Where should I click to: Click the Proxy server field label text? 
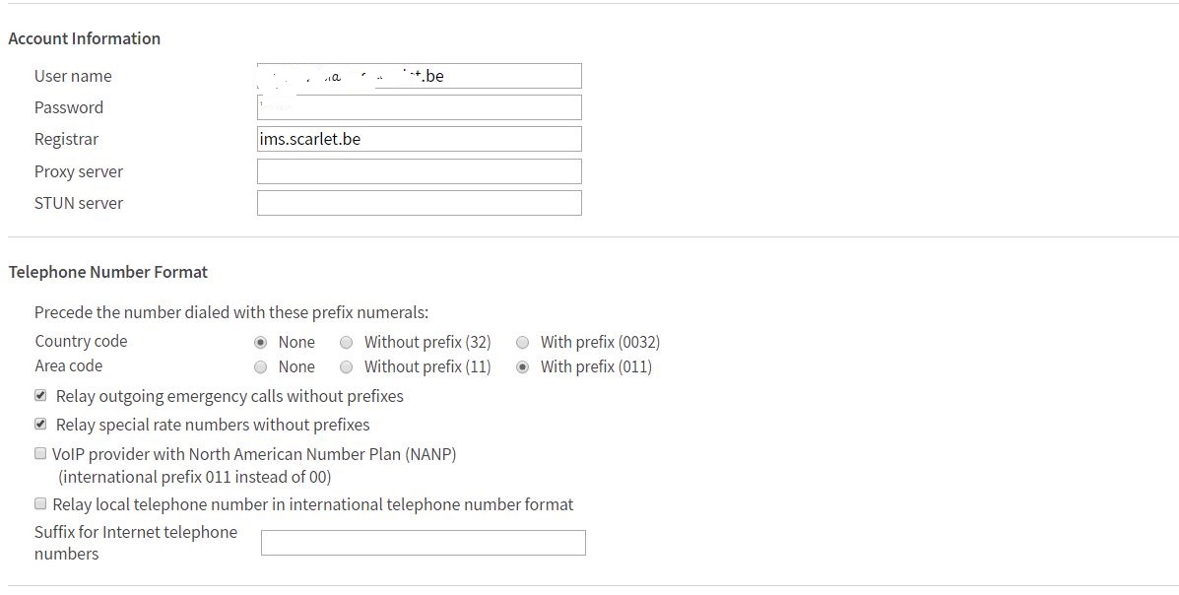[79, 171]
